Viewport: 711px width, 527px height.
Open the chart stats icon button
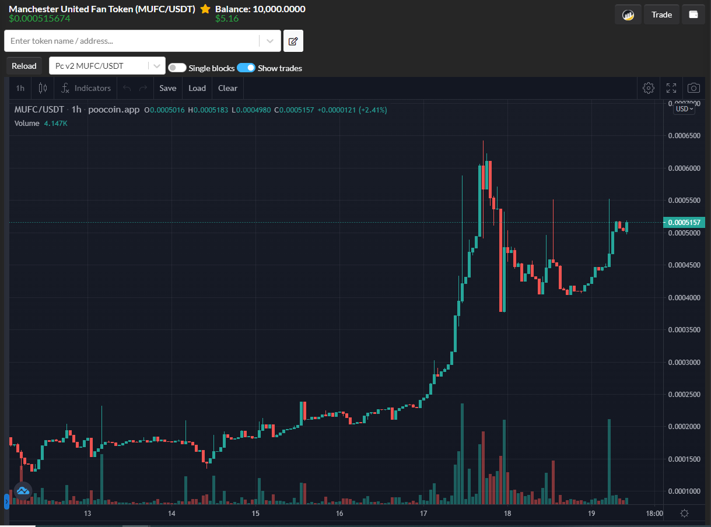(628, 15)
